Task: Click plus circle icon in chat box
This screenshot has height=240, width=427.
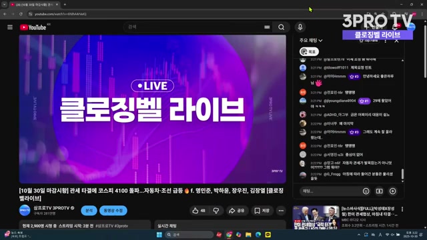Action: coord(393,191)
